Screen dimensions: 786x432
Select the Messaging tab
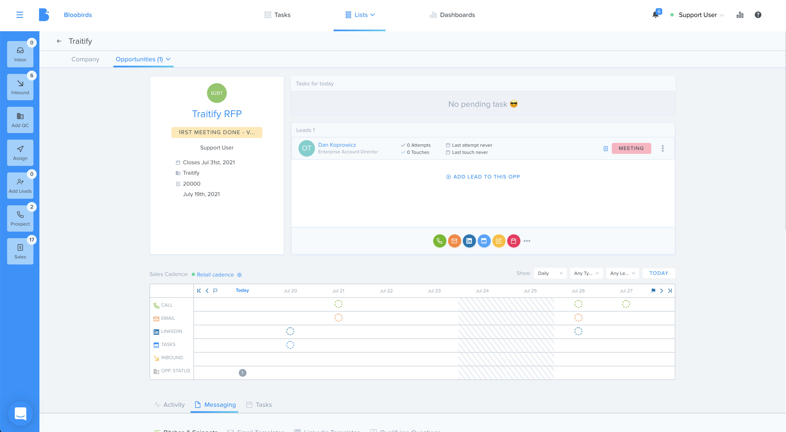click(215, 405)
